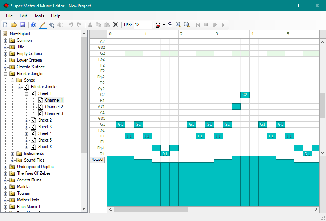This screenshot has height=221, width=326.
Task: Select The Fires Of Zebes folder
Action: (34, 173)
